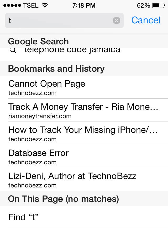168x252 pixels.
Task: Tap the clock showing 7:18 PM
Action: coord(84,5)
